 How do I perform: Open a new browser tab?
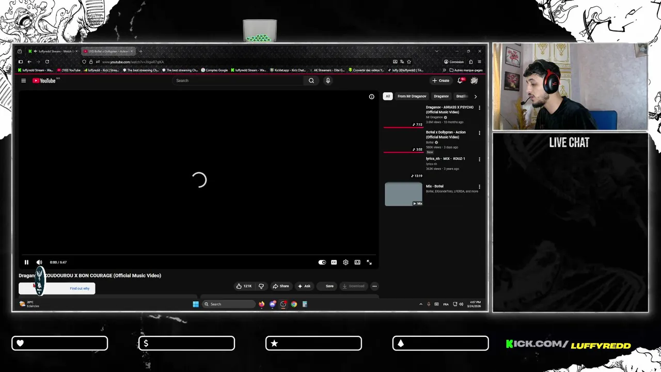click(x=140, y=51)
